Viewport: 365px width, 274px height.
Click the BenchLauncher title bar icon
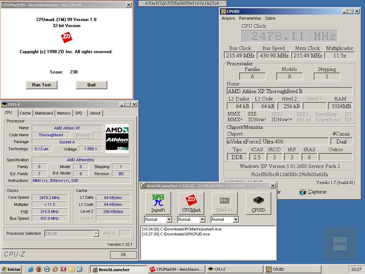click(144, 186)
